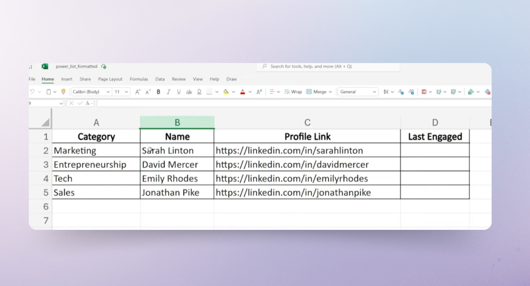Click the power_list_formatted file name
This screenshot has height=286, width=530.
click(77, 66)
